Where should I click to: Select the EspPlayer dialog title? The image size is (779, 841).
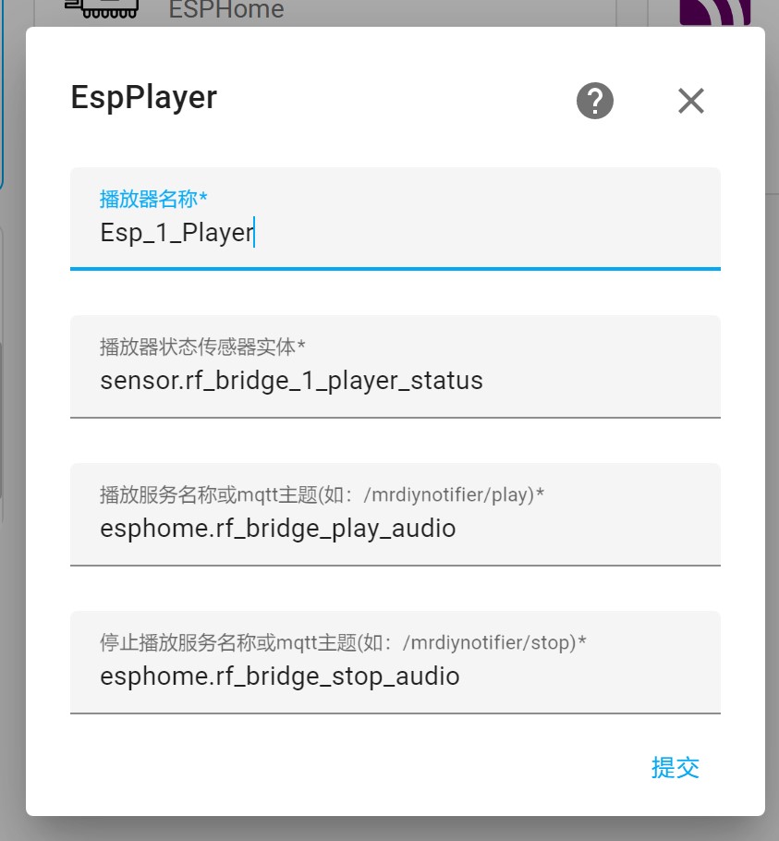click(142, 96)
